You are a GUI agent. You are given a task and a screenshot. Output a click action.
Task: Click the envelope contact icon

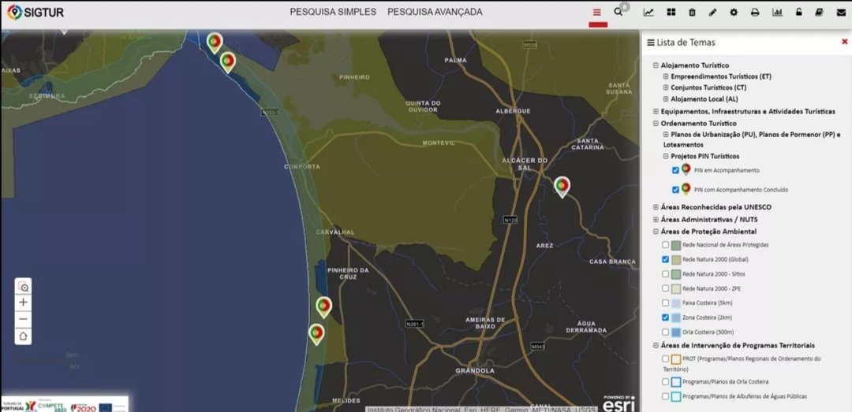pyautogui.click(x=841, y=13)
